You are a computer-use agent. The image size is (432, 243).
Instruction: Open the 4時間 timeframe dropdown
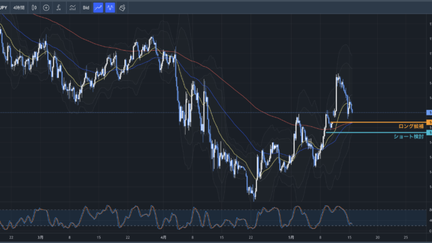[19, 7]
